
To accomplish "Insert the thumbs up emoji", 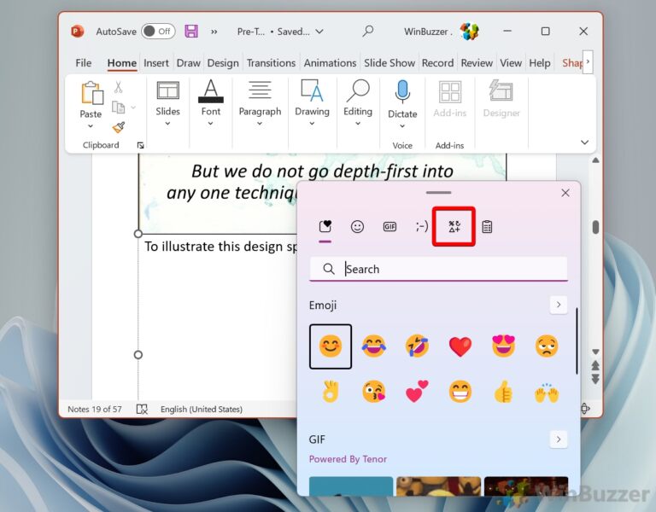I will (x=504, y=392).
